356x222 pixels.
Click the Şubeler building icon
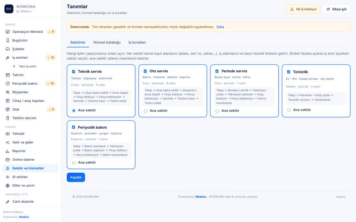7,49
